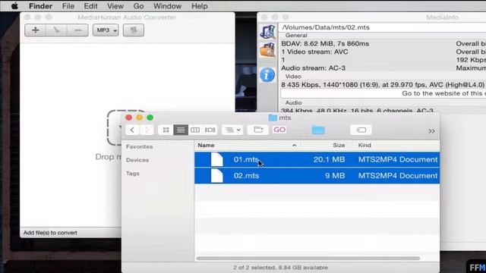Close the mts Finder window

coord(128,118)
